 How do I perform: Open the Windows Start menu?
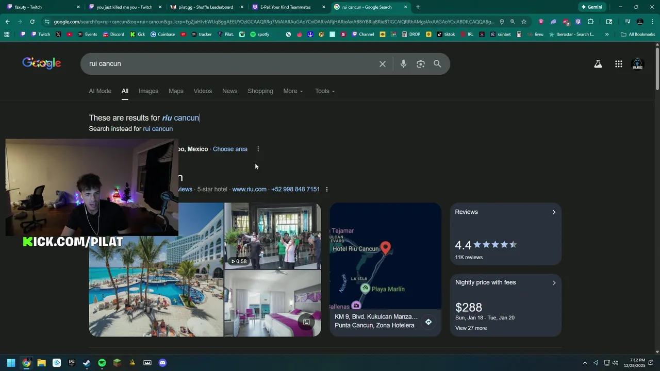[11, 363]
